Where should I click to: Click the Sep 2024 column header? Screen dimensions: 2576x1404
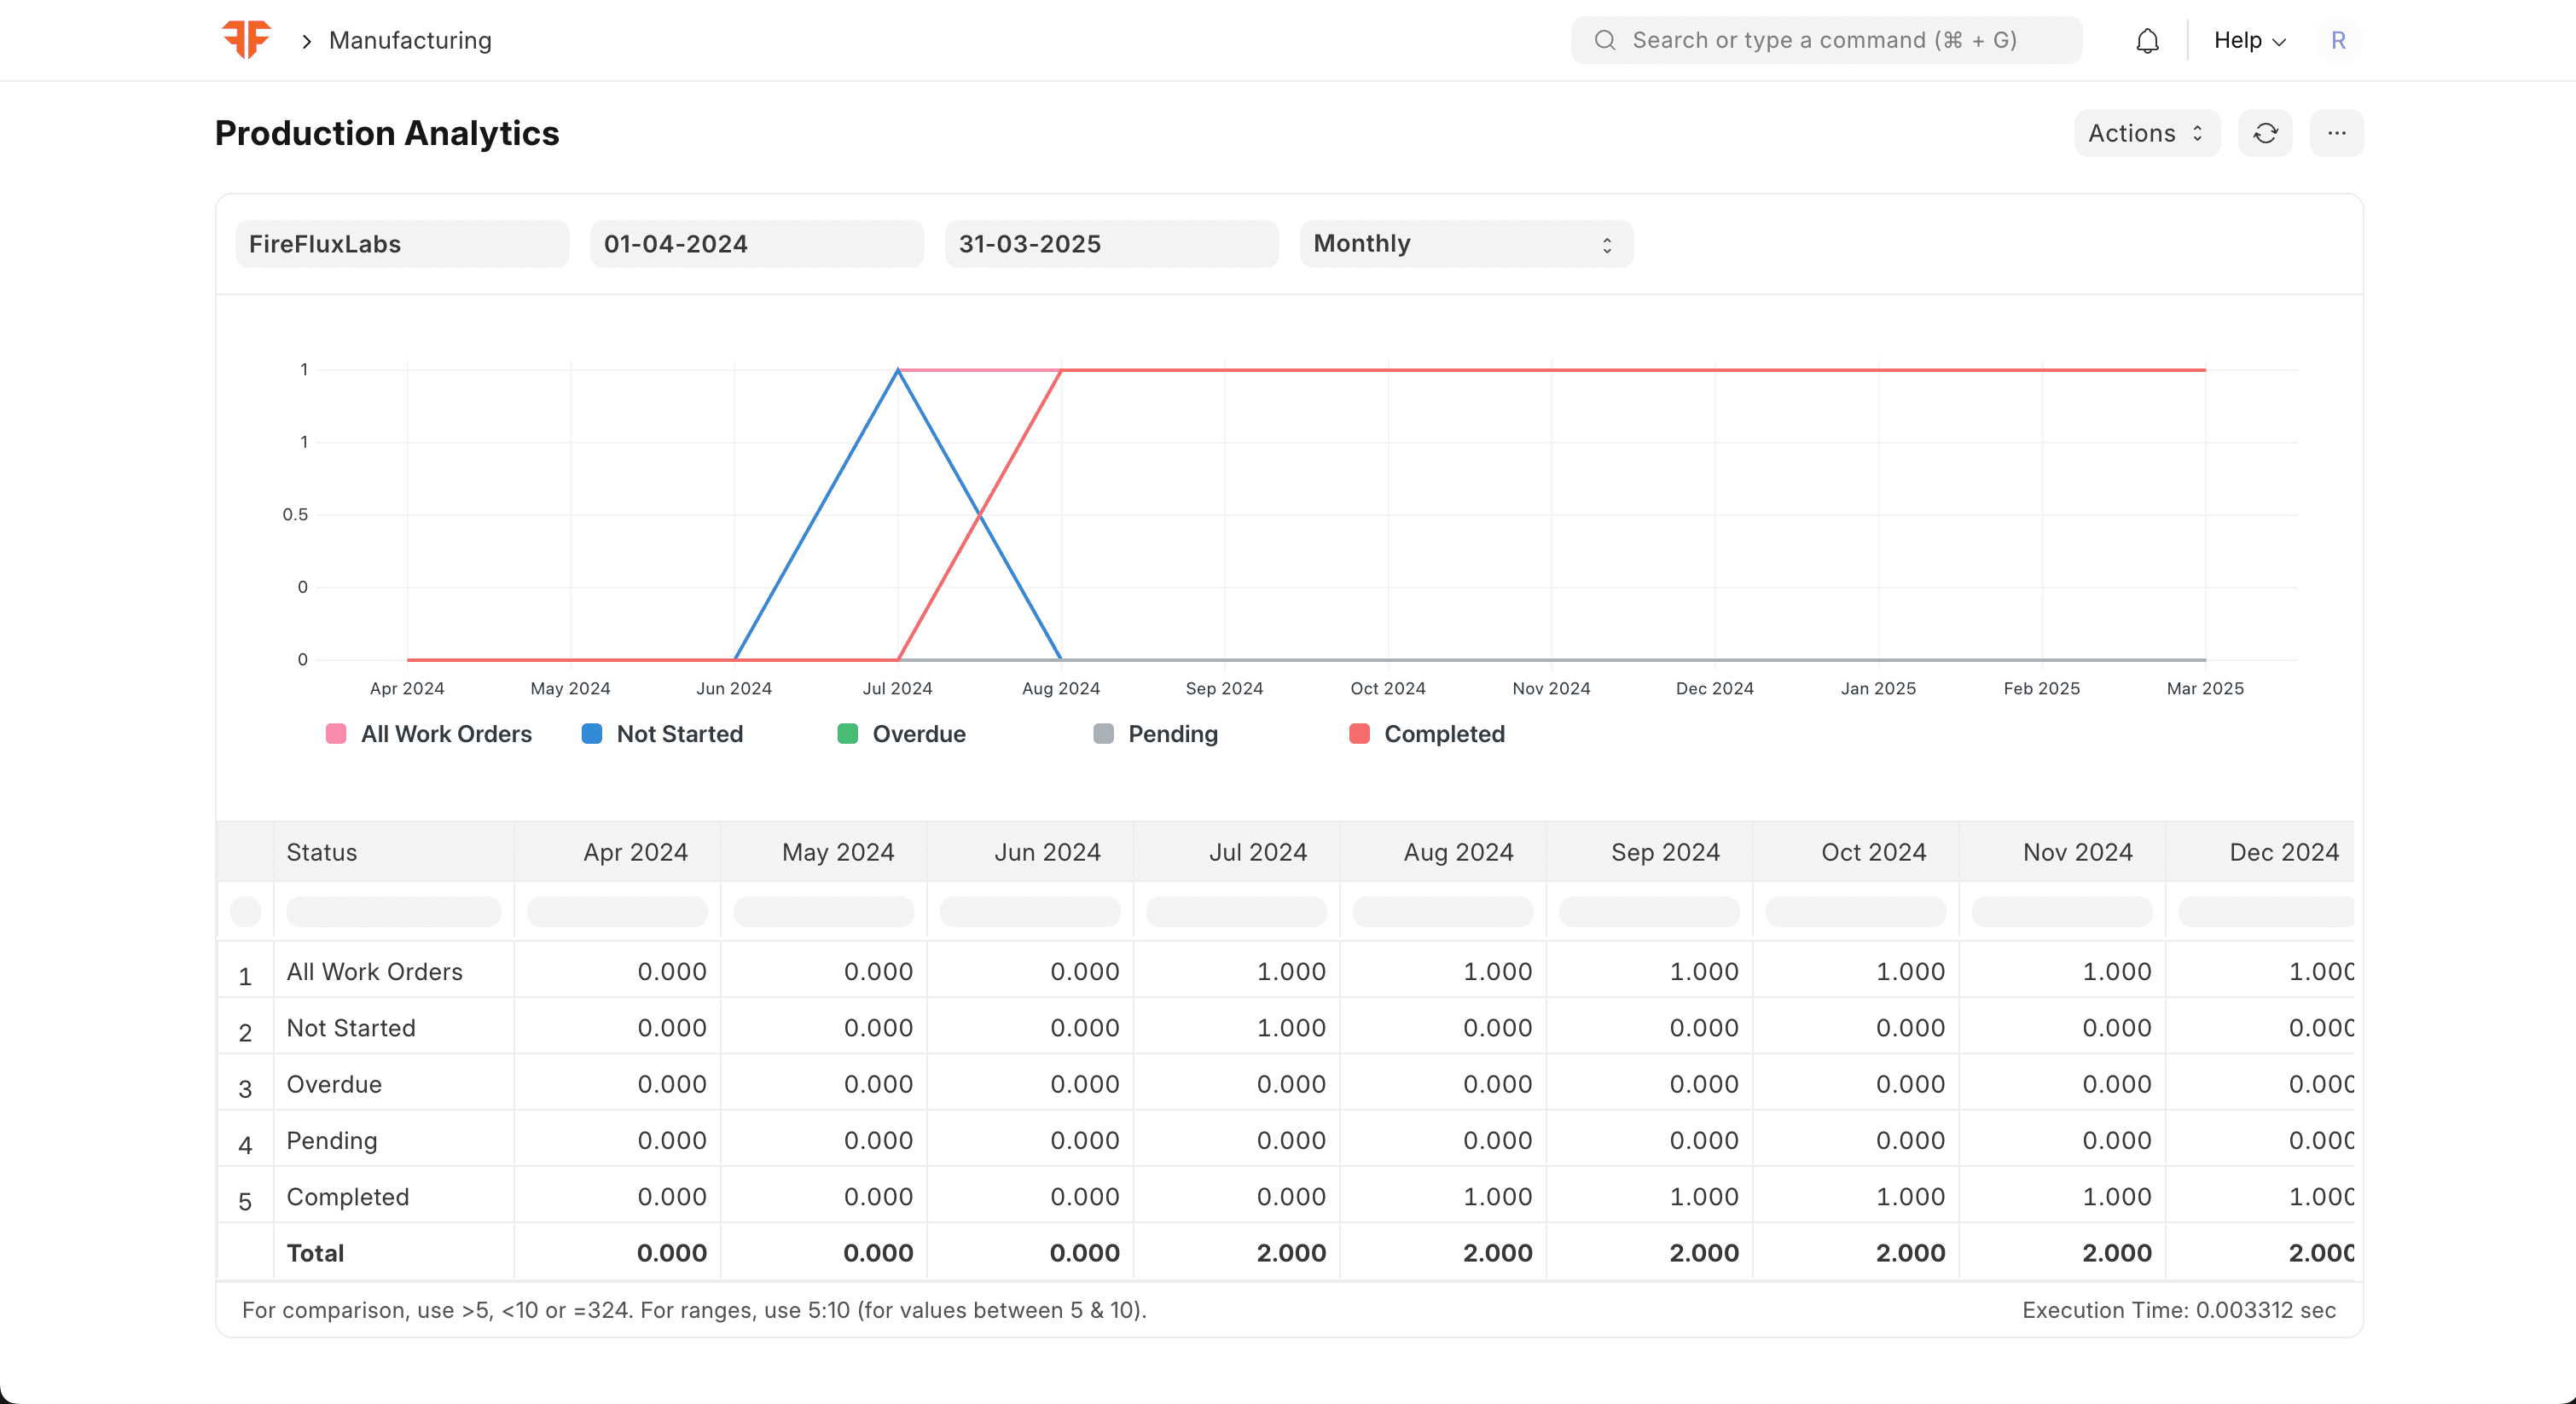1650,852
